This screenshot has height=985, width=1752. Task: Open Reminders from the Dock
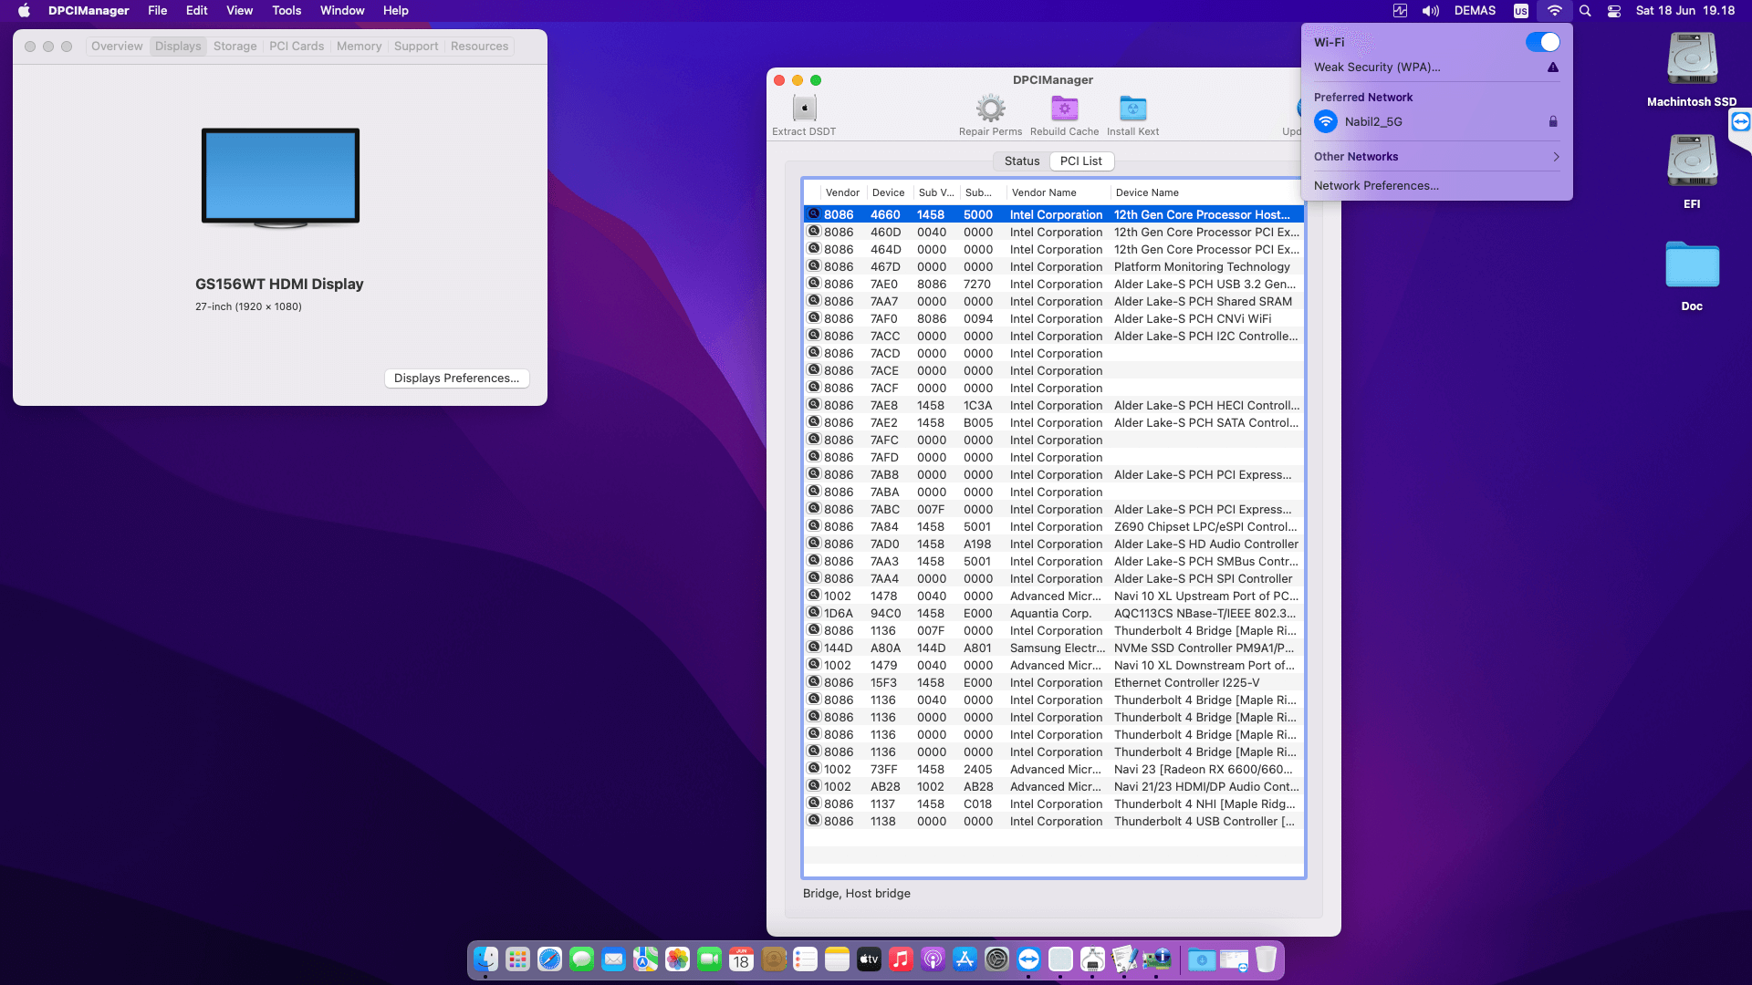pyautogui.click(x=805, y=959)
